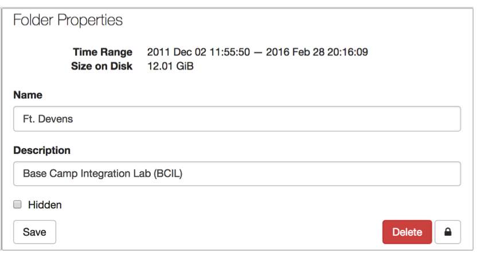Focus the Name text field
477x254 pixels.
(x=237, y=118)
